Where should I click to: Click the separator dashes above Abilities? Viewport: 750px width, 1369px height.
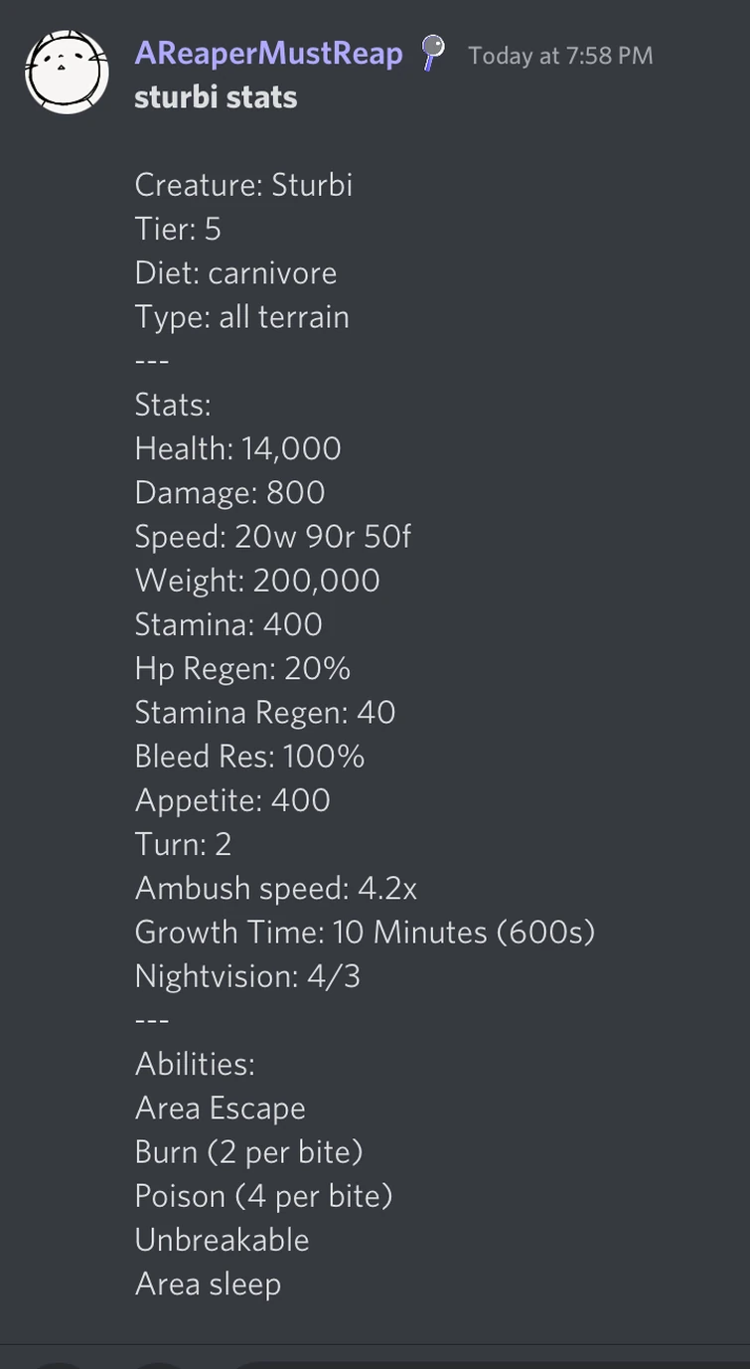pos(152,1019)
